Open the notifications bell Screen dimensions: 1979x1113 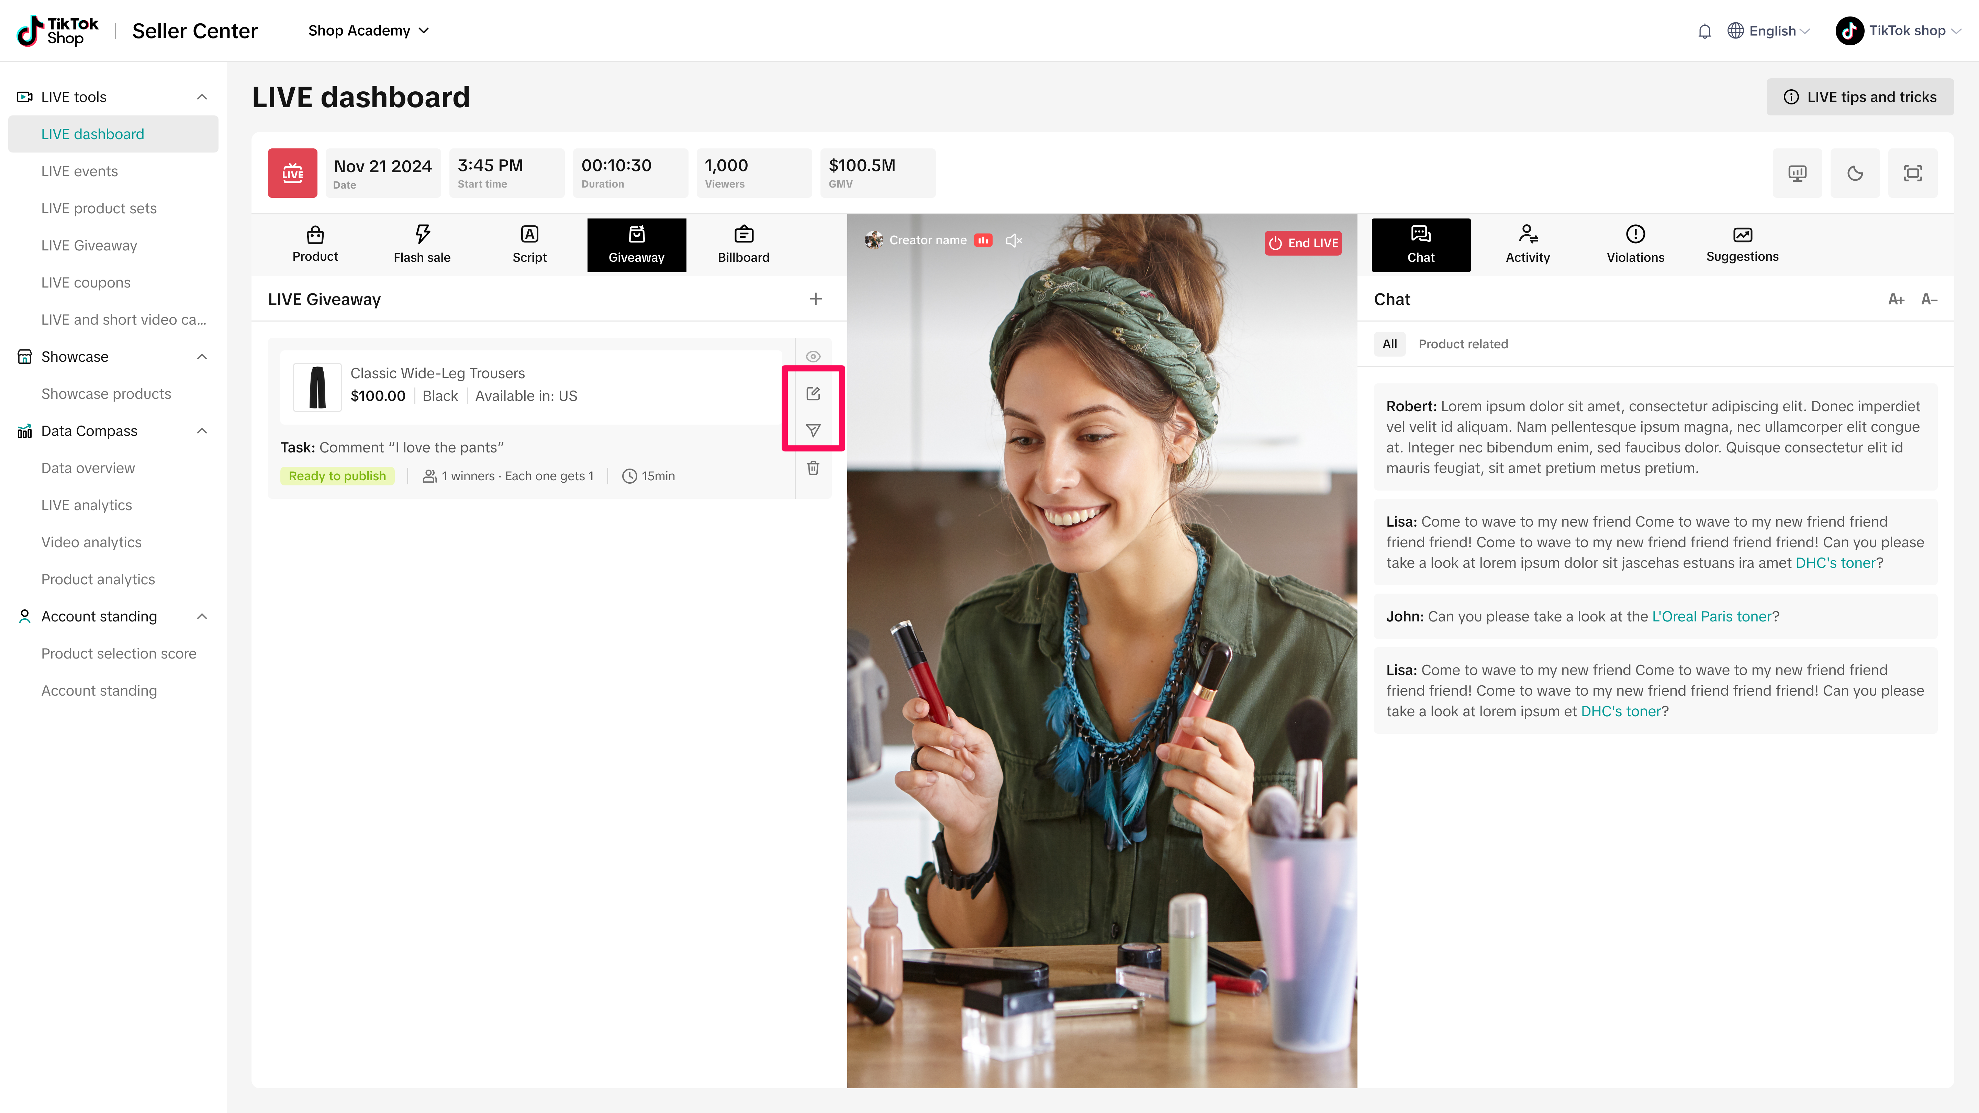1704,31
